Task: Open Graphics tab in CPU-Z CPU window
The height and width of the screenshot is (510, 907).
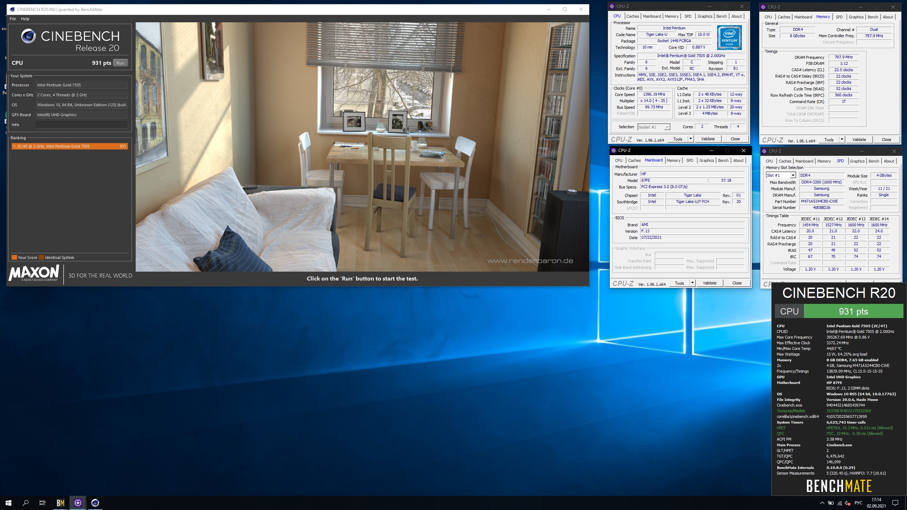Action: (705, 16)
